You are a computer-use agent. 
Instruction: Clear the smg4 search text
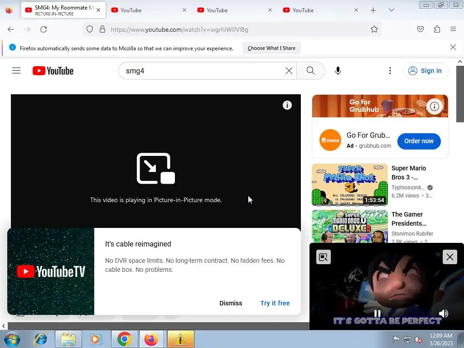[289, 71]
